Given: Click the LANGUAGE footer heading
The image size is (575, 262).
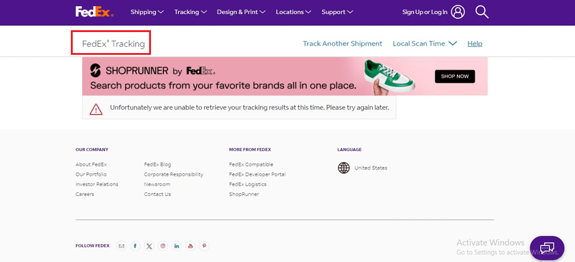Looking at the screenshot, I should click(349, 150).
